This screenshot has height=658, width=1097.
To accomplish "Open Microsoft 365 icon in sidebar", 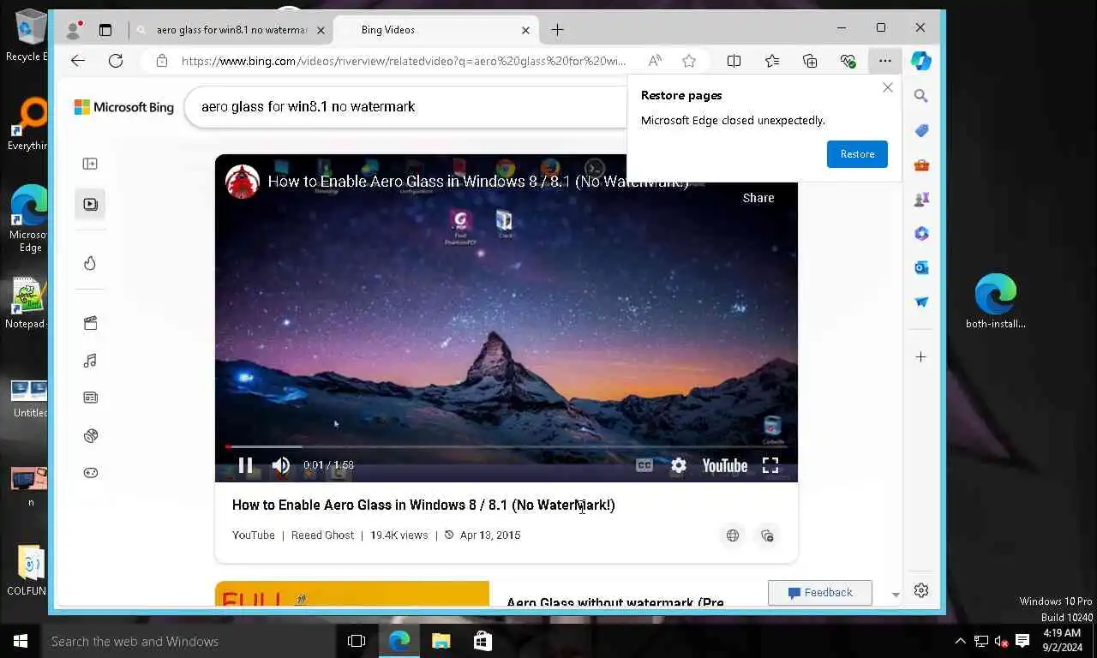I will coord(921,233).
